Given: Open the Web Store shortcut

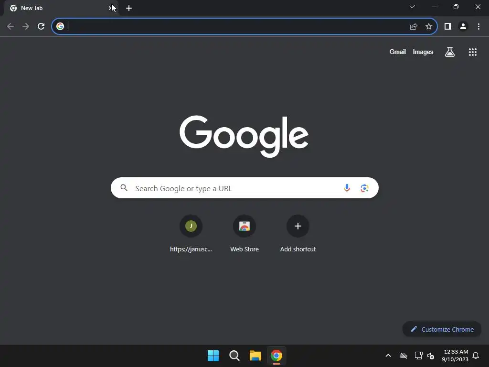Looking at the screenshot, I should pyautogui.click(x=244, y=233).
